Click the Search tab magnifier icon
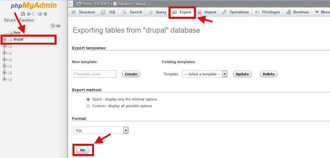The image size is (330, 158). 124,12
